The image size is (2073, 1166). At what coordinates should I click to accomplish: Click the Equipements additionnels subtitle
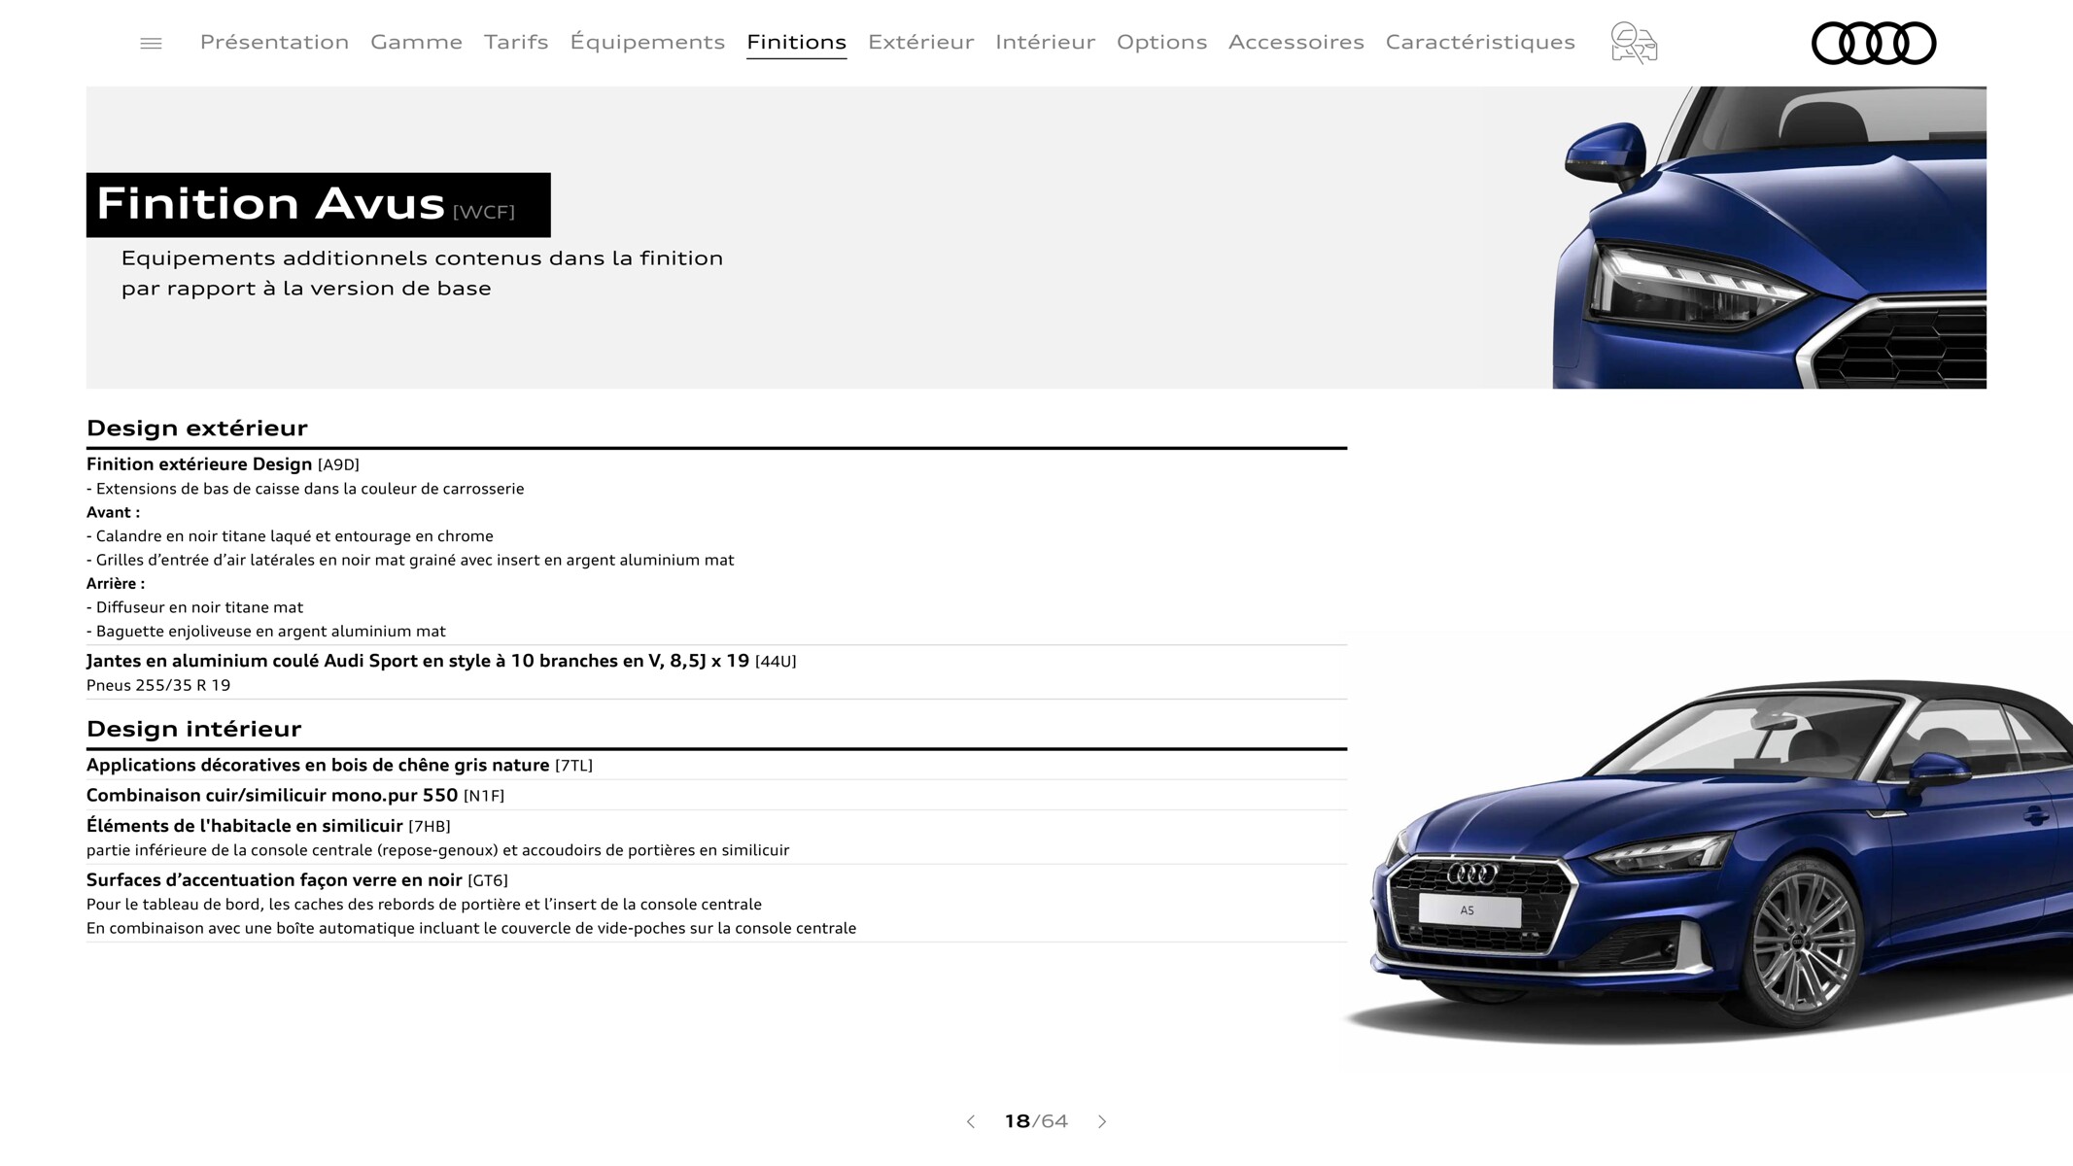[422, 273]
